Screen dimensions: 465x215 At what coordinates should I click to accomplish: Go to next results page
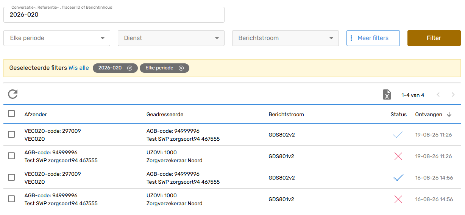[x=453, y=95]
